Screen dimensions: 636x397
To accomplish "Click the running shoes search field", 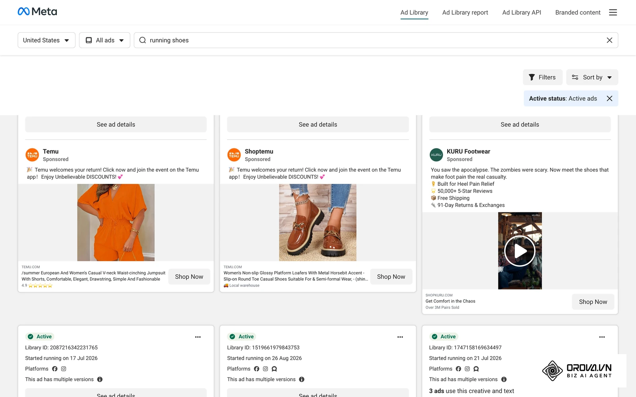I will (x=376, y=40).
